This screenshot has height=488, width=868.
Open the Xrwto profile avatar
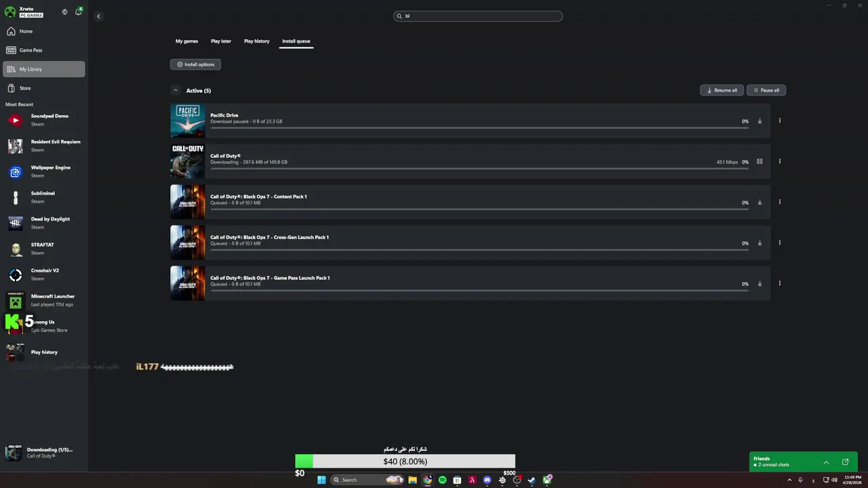click(10, 12)
